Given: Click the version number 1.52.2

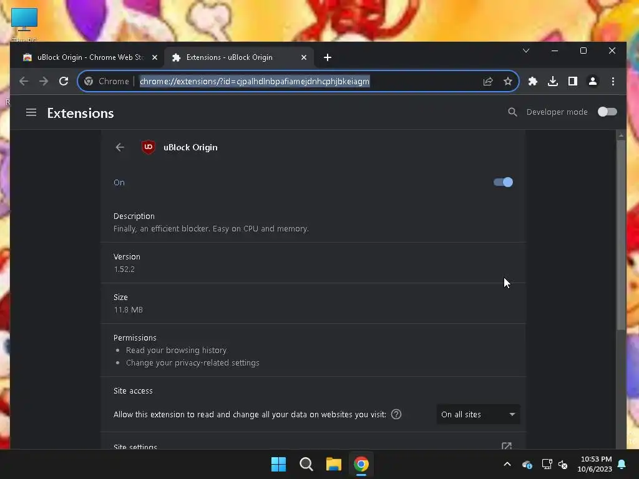Looking at the screenshot, I should 124,269.
